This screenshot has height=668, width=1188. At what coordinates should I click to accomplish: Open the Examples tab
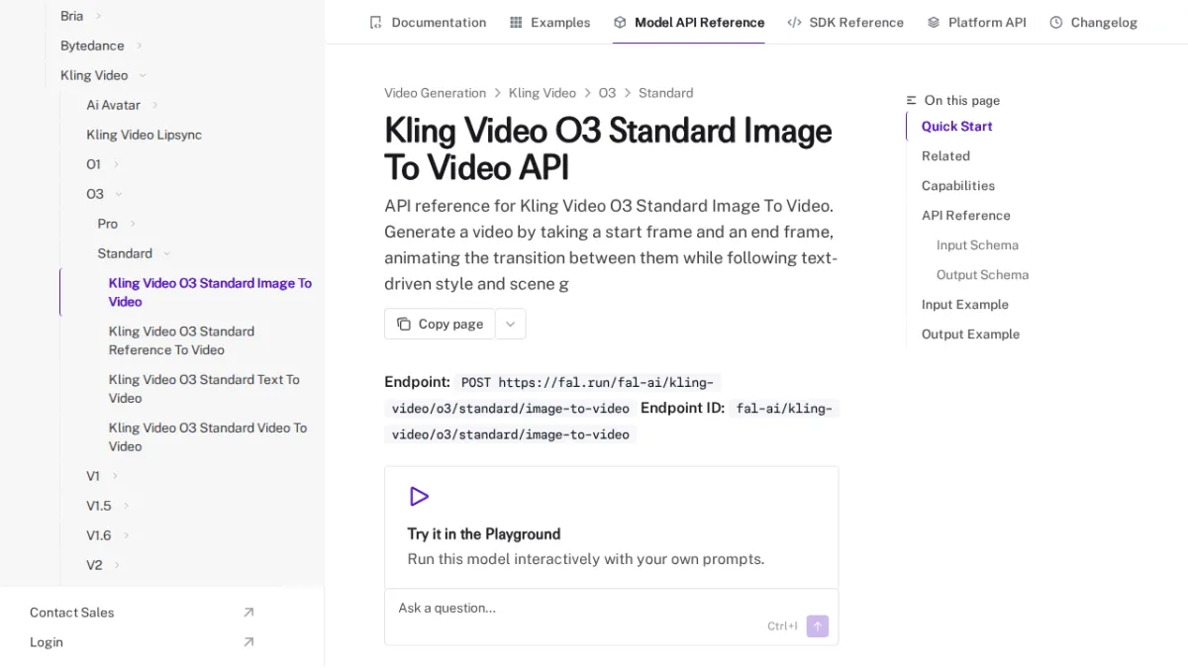(x=549, y=22)
